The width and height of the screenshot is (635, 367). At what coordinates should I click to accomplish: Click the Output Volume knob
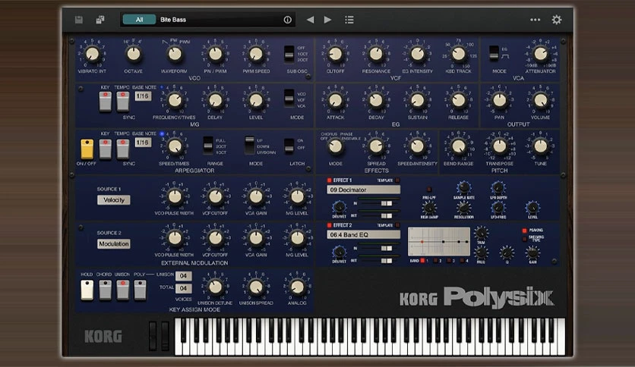(x=541, y=100)
